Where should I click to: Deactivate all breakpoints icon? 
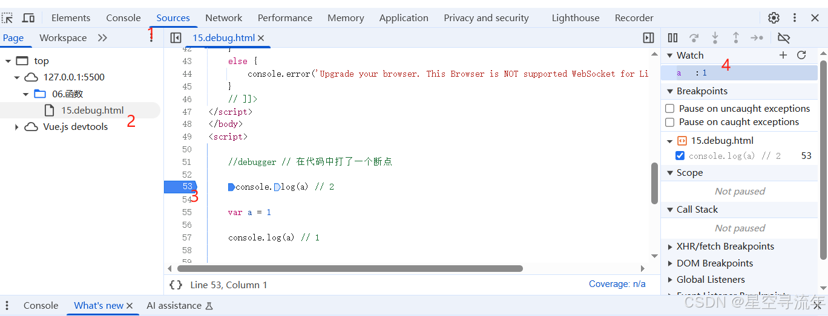click(x=784, y=38)
